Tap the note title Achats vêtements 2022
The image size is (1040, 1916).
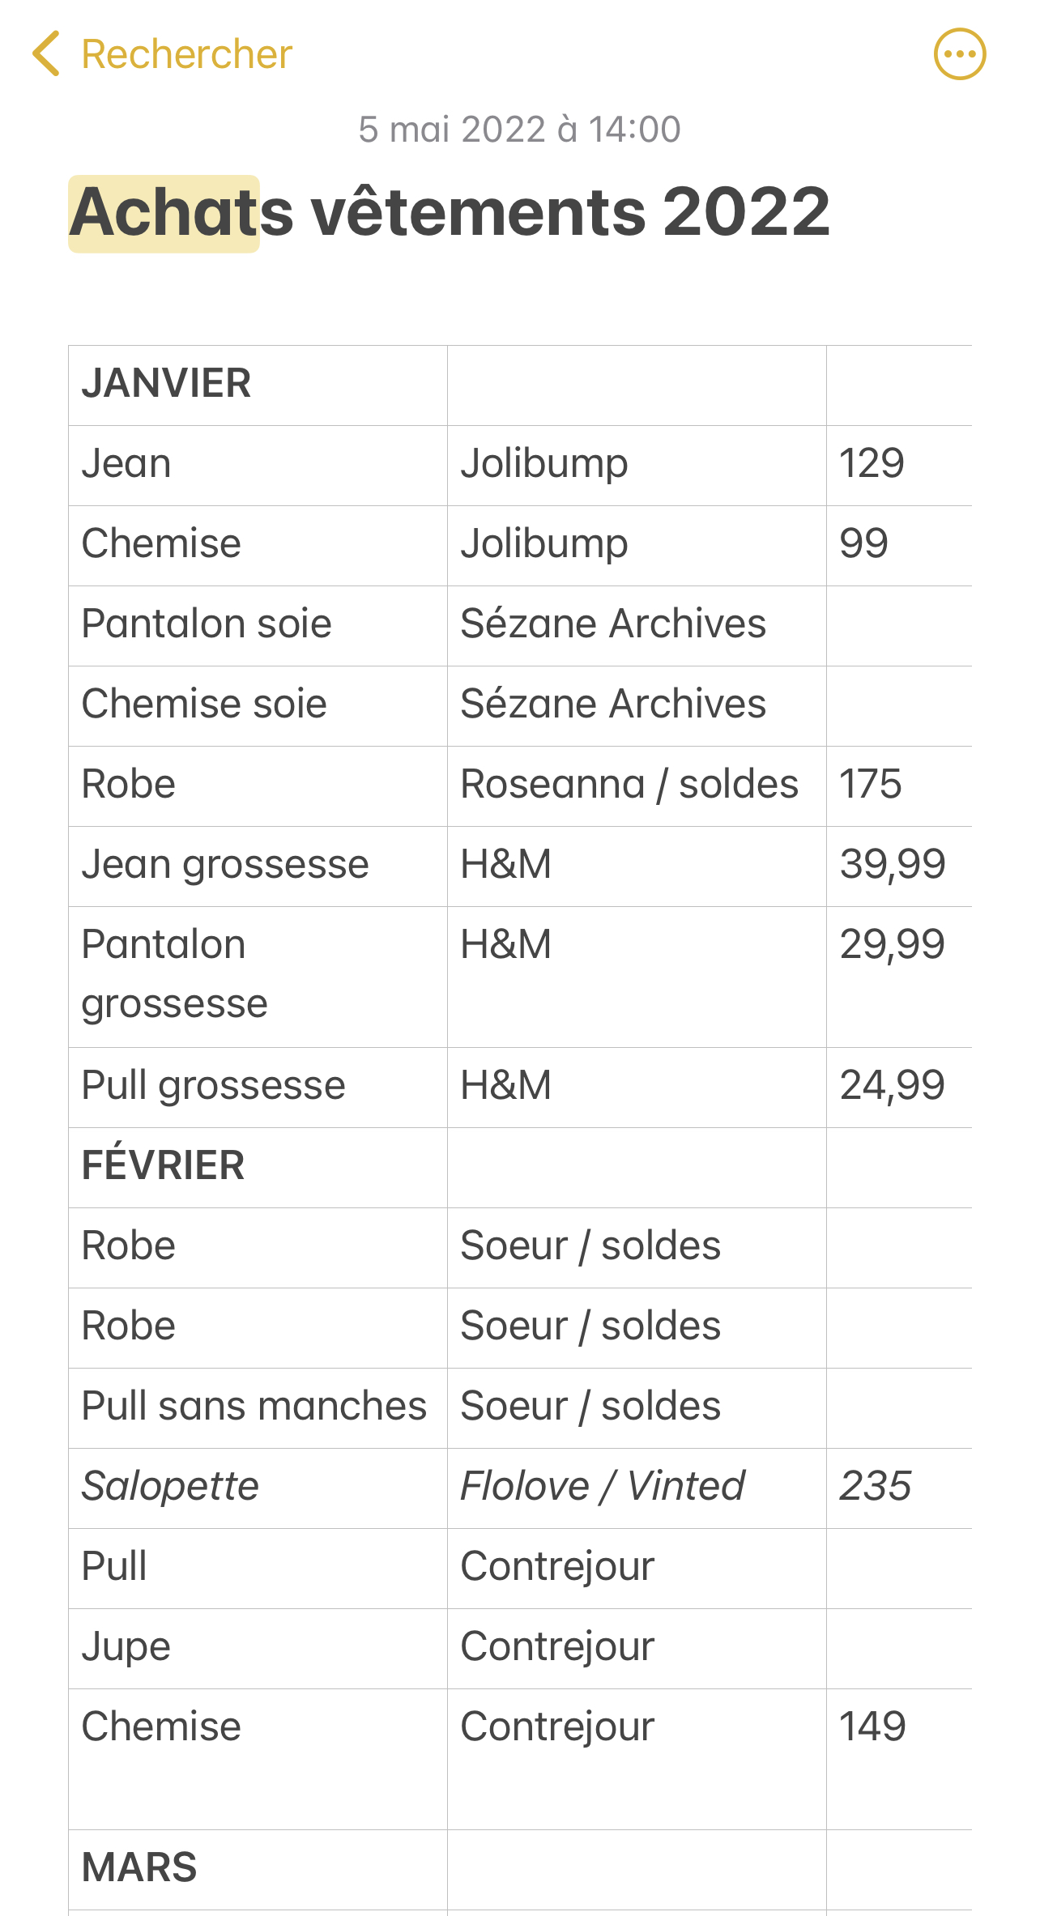point(450,213)
